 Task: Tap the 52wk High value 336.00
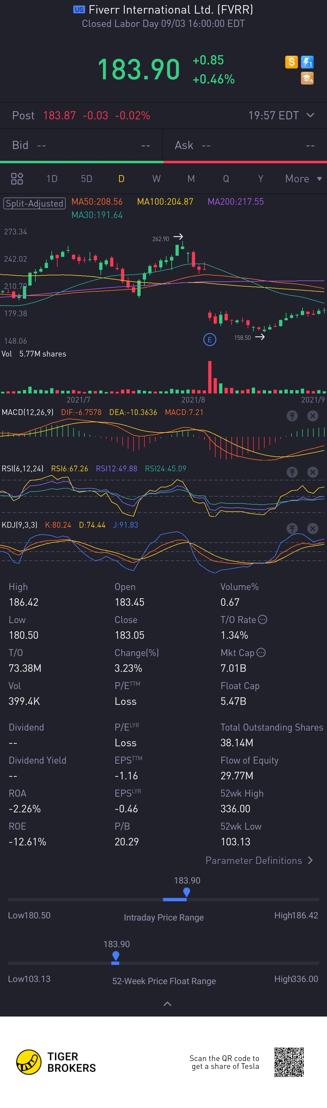(236, 809)
